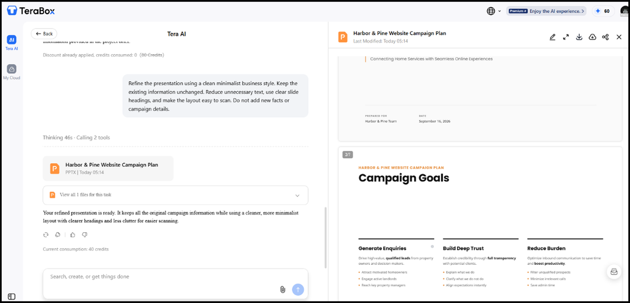Image resolution: width=630 pixels, height=303 pixels.
Task: Regenerate the AI response
Action: 46,235
